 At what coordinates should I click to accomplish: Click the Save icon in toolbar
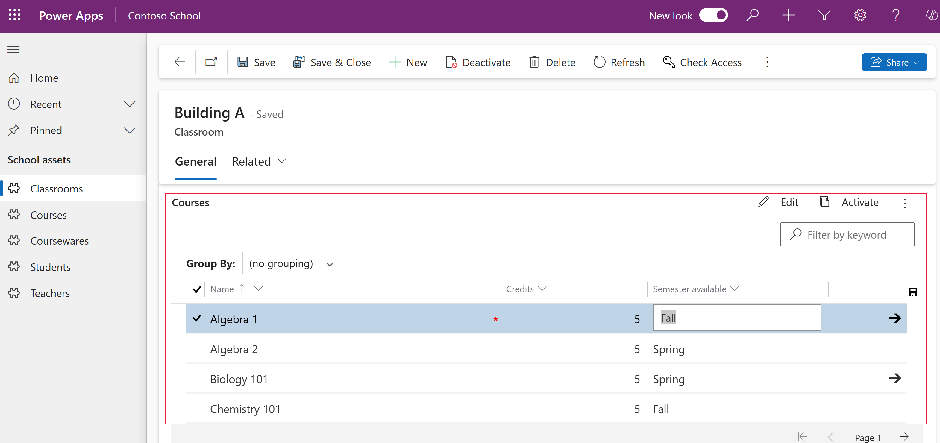click(242, 62)
